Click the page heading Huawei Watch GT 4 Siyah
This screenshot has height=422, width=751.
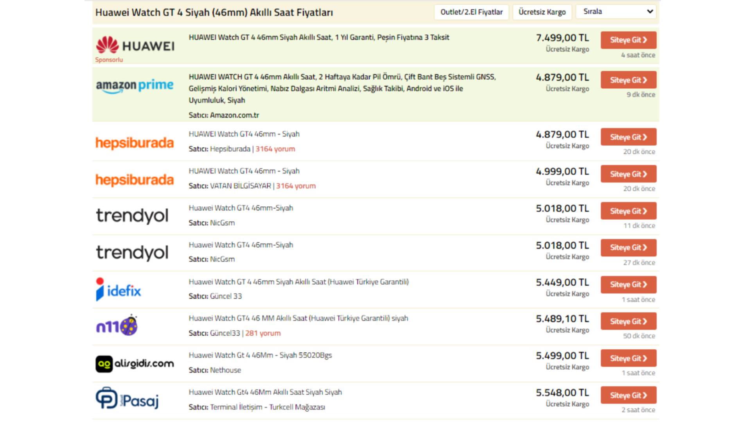pos(214,13)
